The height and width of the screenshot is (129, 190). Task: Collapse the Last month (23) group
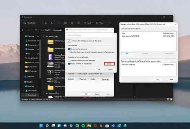click(x=43, y=93)
